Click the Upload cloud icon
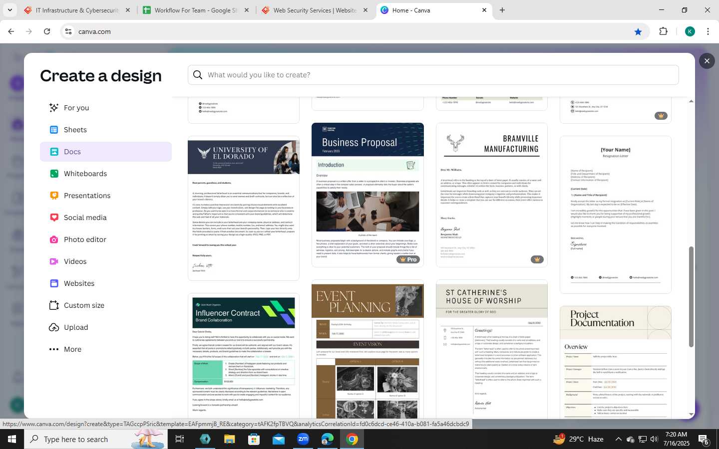The image size is (719, 449). [54, 327]
